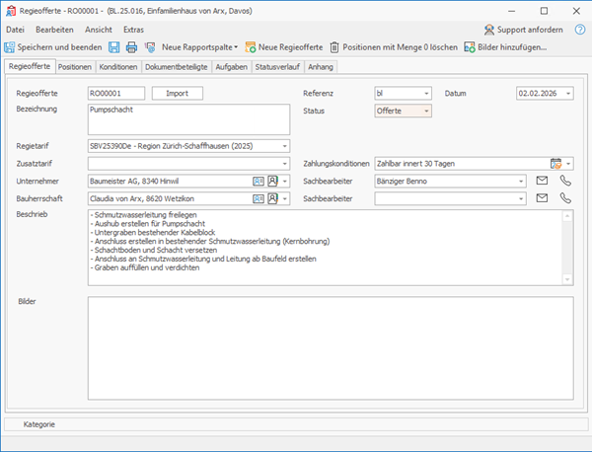Image resolution: width=592 pixels, height=452 pixels.
Task: Click Beschrieb scrollbar up arrow
Action: [567, 215]
